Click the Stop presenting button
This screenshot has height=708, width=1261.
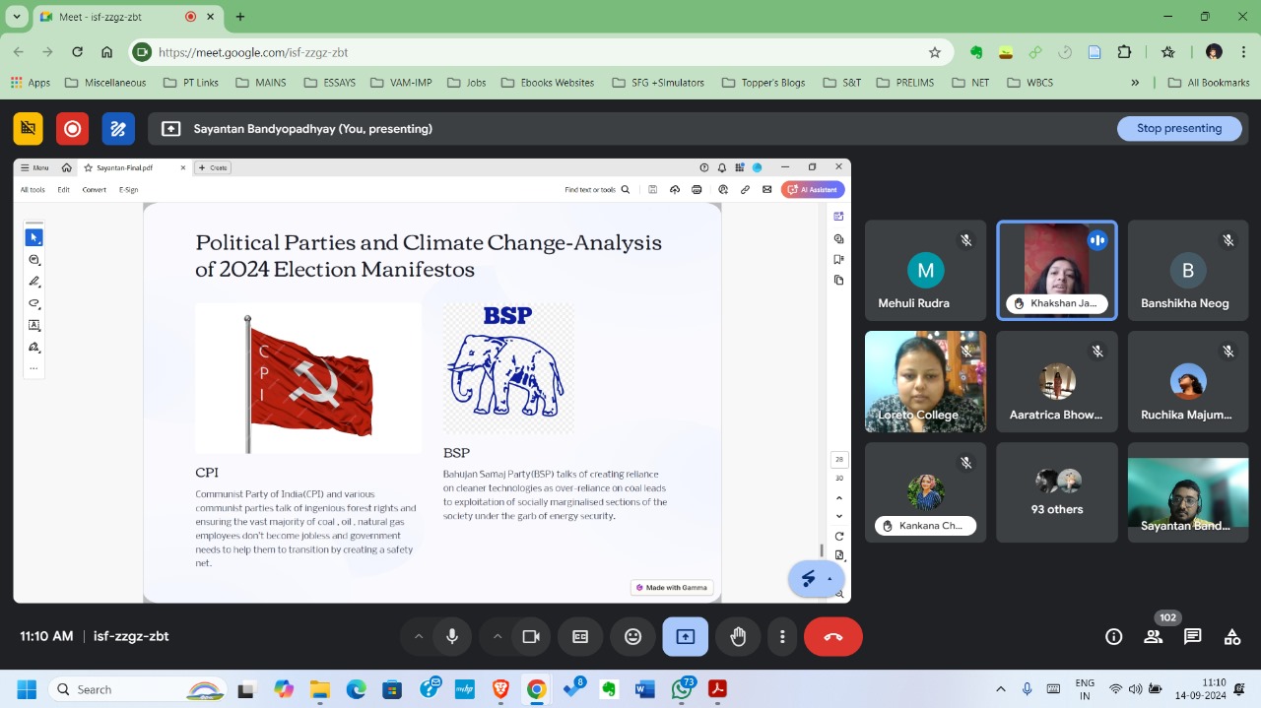1178,128
